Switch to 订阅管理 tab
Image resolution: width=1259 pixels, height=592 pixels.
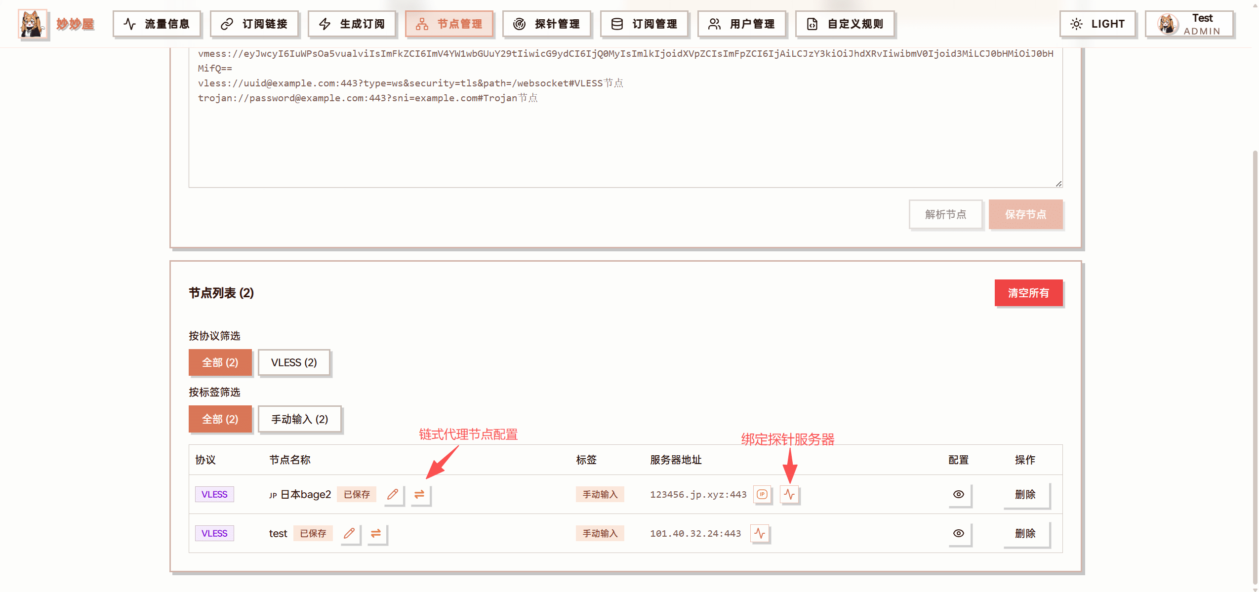(x=644, y=24)
